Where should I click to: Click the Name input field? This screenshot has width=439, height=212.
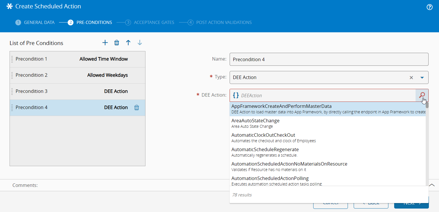coord(329,59)
